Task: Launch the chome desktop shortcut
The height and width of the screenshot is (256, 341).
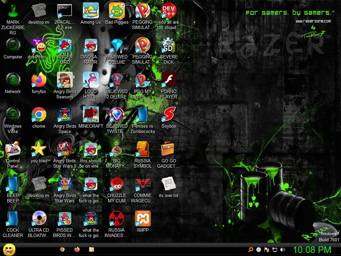Action: (x=39, y=115)
